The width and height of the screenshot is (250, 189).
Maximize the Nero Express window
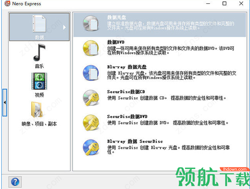224,3
